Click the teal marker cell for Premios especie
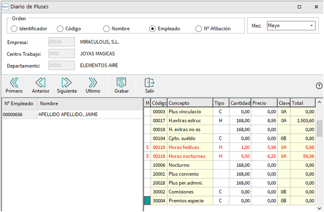This screenshot has width=324, height=212. (x=147, y=201)
